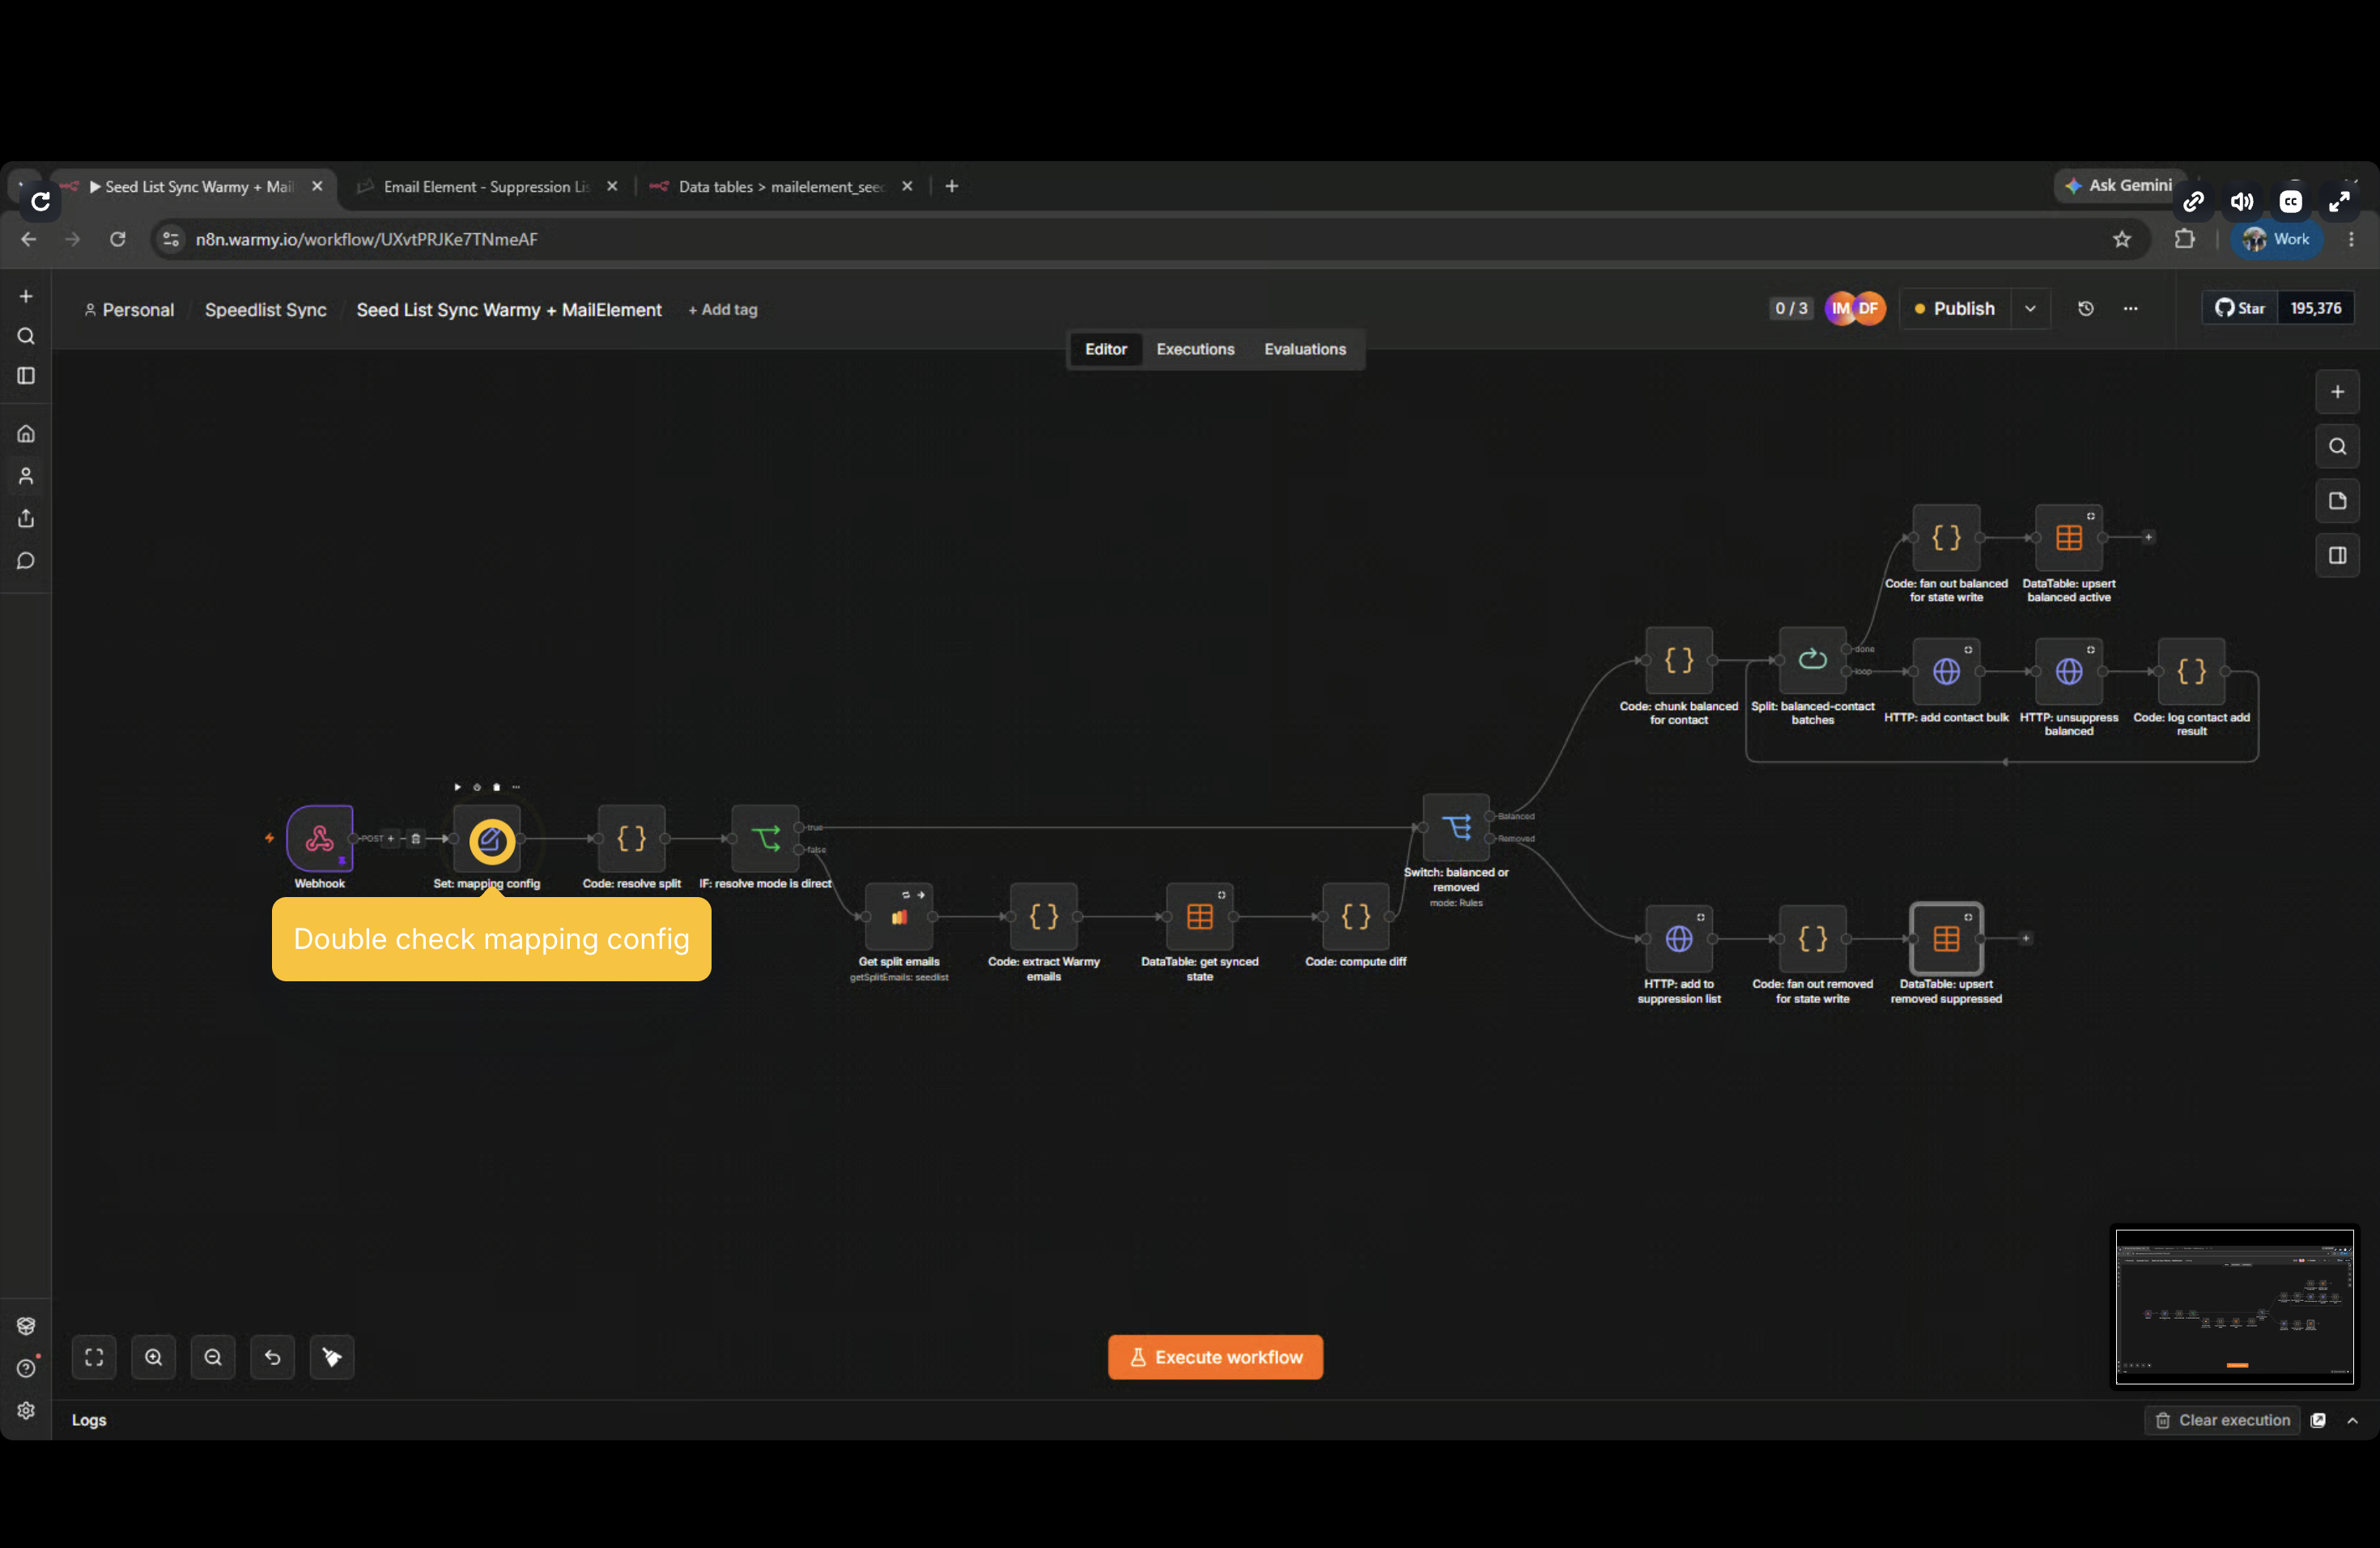This screenshot has height=1548, width=2380.
Task: Add a sticky note to the canvas
Action: pos(2337,501)
